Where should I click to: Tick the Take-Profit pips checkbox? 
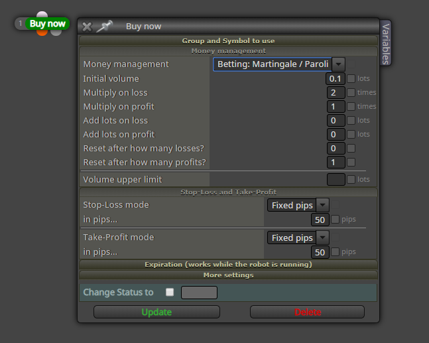coord(335,252)
